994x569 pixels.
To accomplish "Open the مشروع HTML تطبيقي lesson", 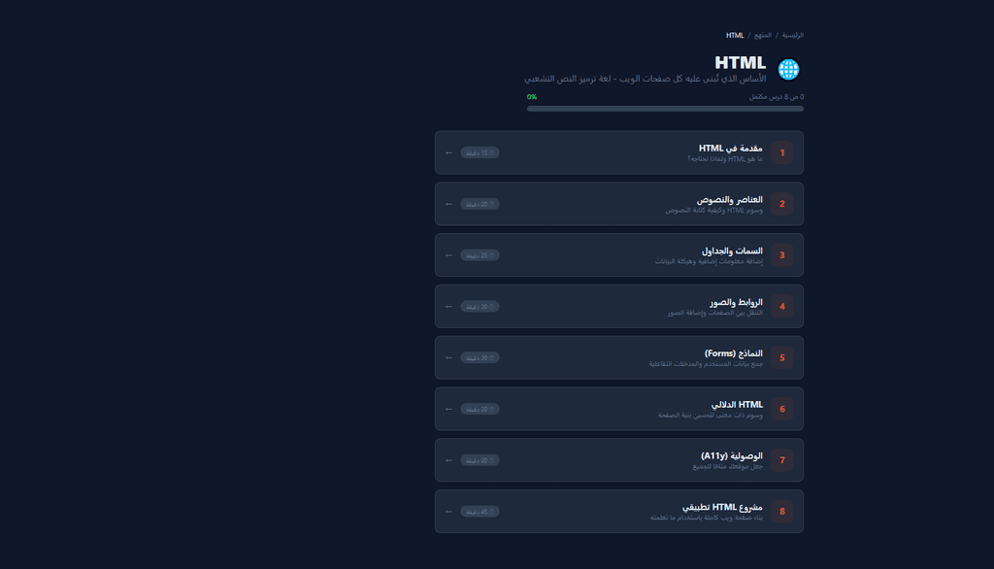I will [x=618, y=512].
